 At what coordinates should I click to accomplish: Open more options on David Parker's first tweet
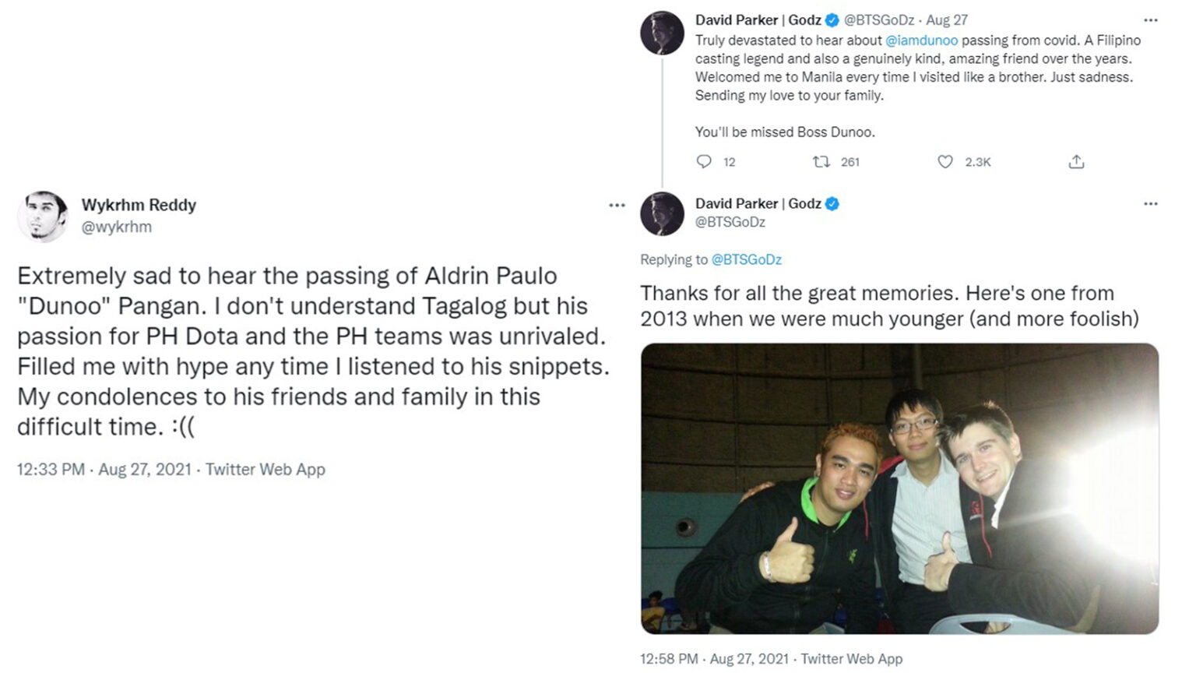(1150, 19)
